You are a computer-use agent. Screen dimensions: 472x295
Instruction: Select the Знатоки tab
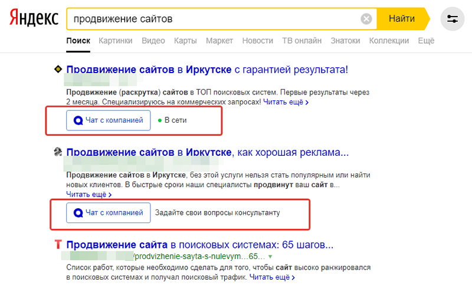coord(345,41)
